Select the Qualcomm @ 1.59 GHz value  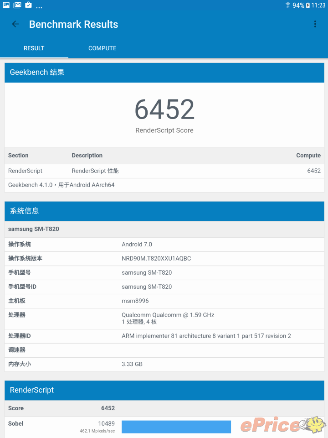click(x=168, y=315)
